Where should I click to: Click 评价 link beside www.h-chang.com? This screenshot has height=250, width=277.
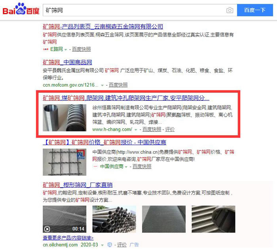(x=170, y=129)
